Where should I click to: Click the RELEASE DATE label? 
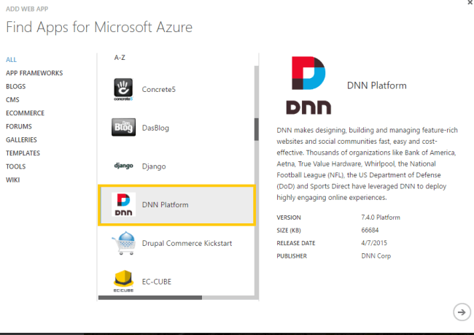pos(296,243)
